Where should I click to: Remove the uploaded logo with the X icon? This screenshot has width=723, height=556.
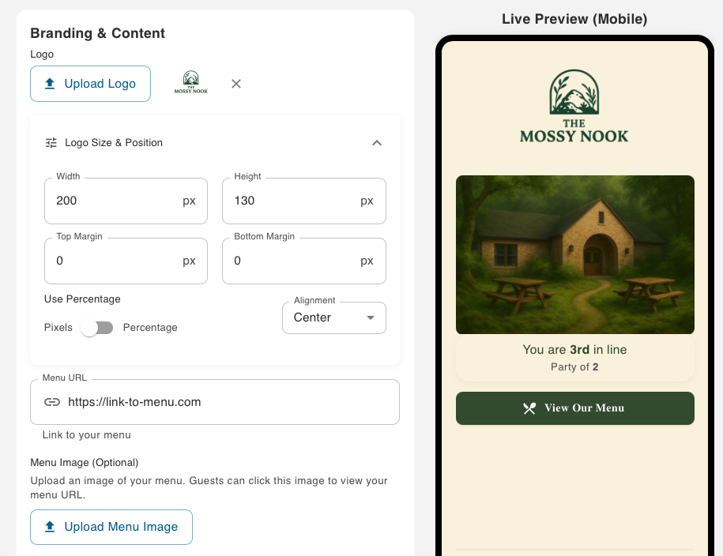(236, 84)
